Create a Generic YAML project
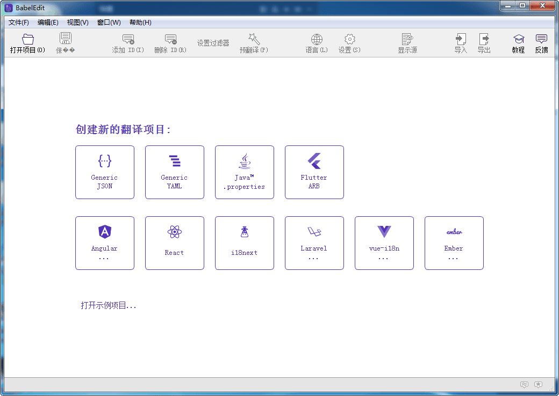This screenshot has height=396, width=559. pyautogui.click(x=175, y=172)
